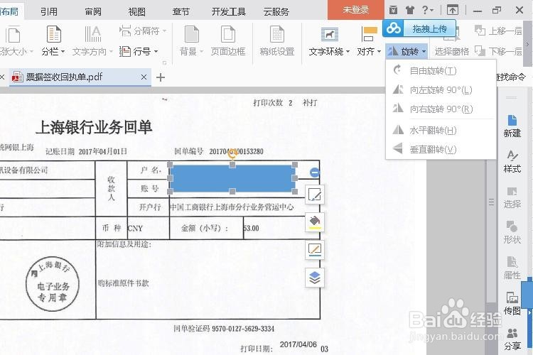
Task: Click 下移一层 send backward
Action: 498,51
